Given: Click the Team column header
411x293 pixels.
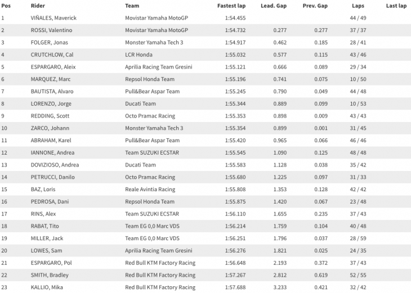Looking at the screenshot, I should (132, 6).
